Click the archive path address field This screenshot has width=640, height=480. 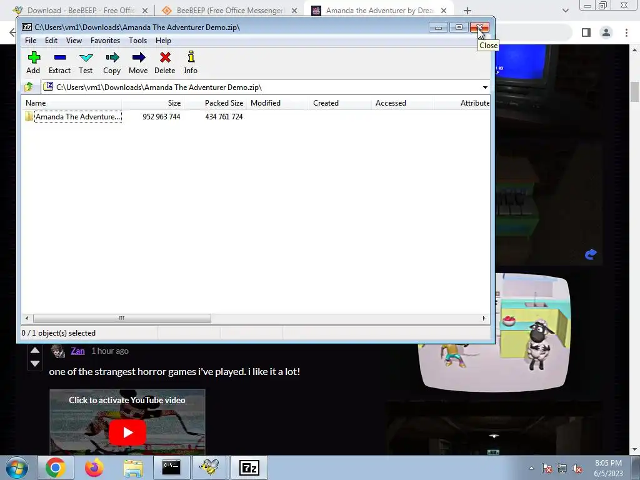coord(261,87)
